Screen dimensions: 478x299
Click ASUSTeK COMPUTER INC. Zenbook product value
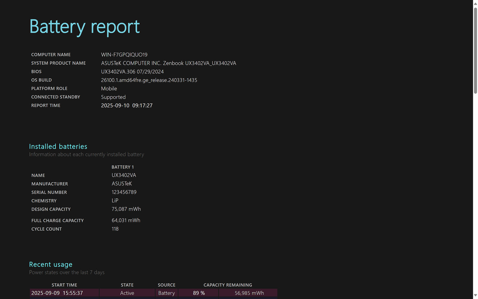click(168, 63)
